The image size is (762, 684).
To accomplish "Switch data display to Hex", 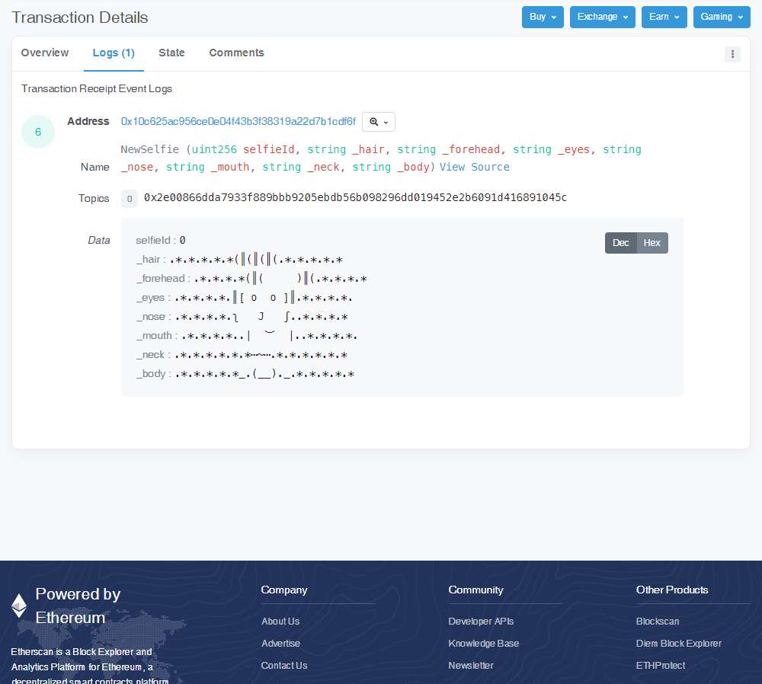I will pyautogui.click(x=652, y=243).
